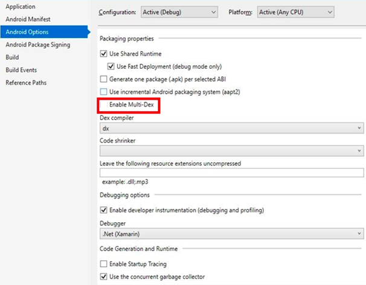The image size is (366, 285).
Task: Disable Use Shared Runtime checkbox
Action: (x=104, y=54)
